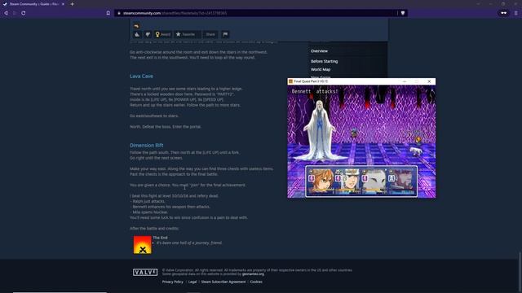Click the capped character portrait in game
This screenshot has height=293, width=522.
click(348, 181)
